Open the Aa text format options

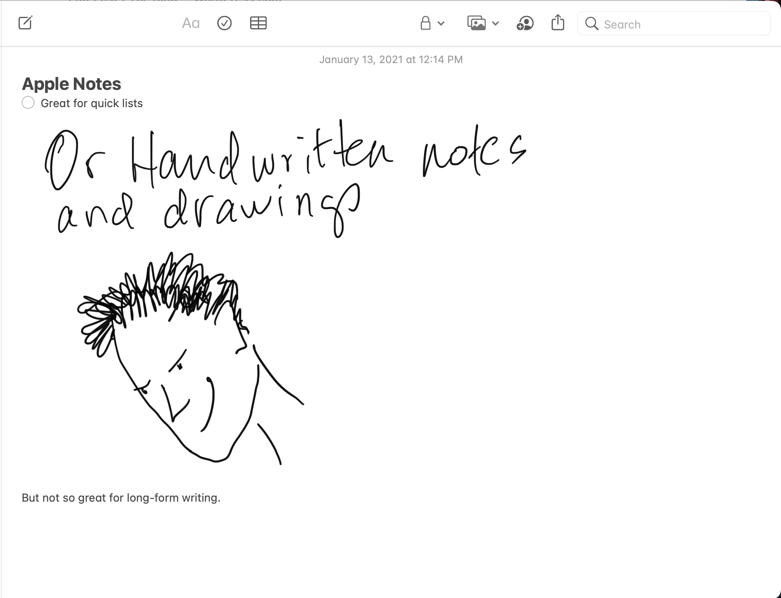[190, 23]
